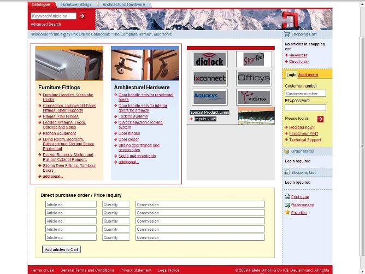Open the Officys brand logo
Screen dimensions: 365x274
[x=254, y=78]
